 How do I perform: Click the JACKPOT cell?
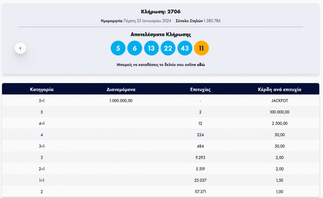(279, 101)
